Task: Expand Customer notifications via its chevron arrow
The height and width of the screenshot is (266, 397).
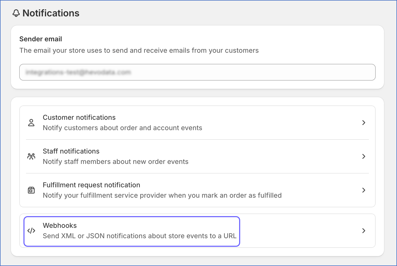Action: [364, 123]
